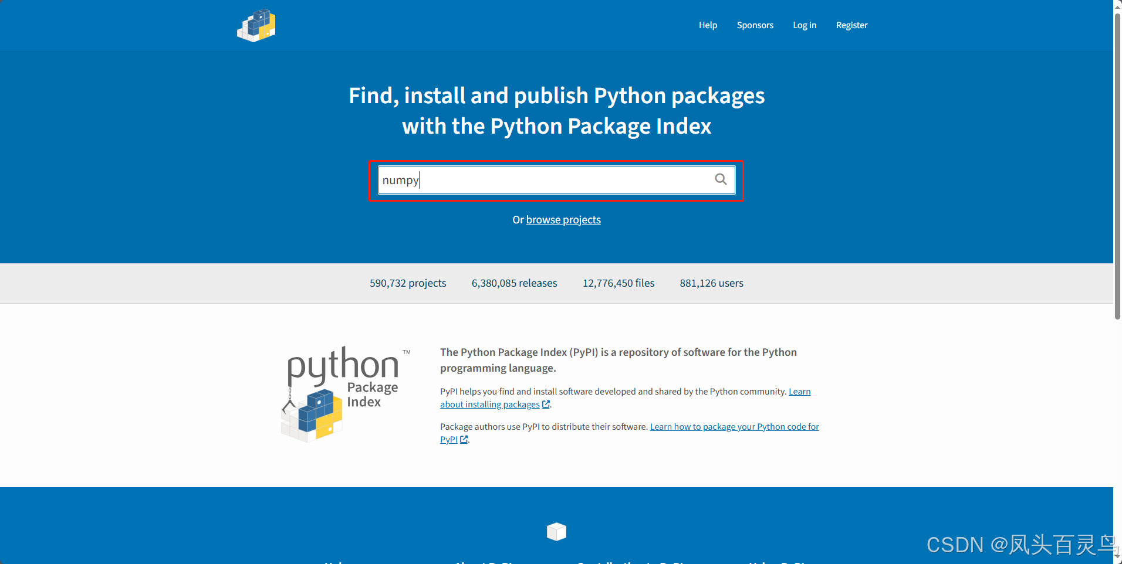Click the 12,776,450 files statistic
The width and height of the screenshot is (1122, 564).
[x=619, y=283]
